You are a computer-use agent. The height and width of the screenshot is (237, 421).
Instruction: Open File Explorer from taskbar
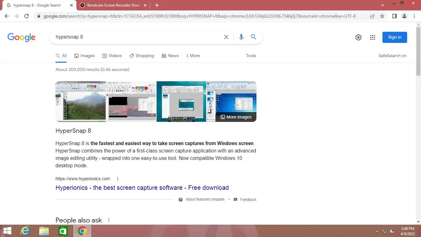tap(44, 231)
